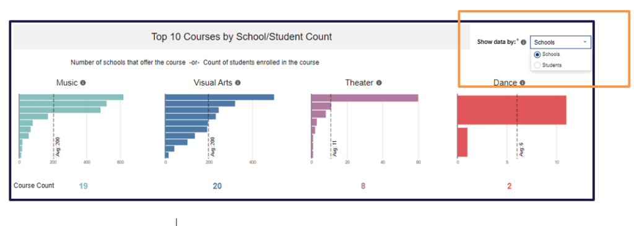This screenshot has width=634, height=226.
Task: Click Music course count 19
Action: pyautogui.click(x=84, y=186)
